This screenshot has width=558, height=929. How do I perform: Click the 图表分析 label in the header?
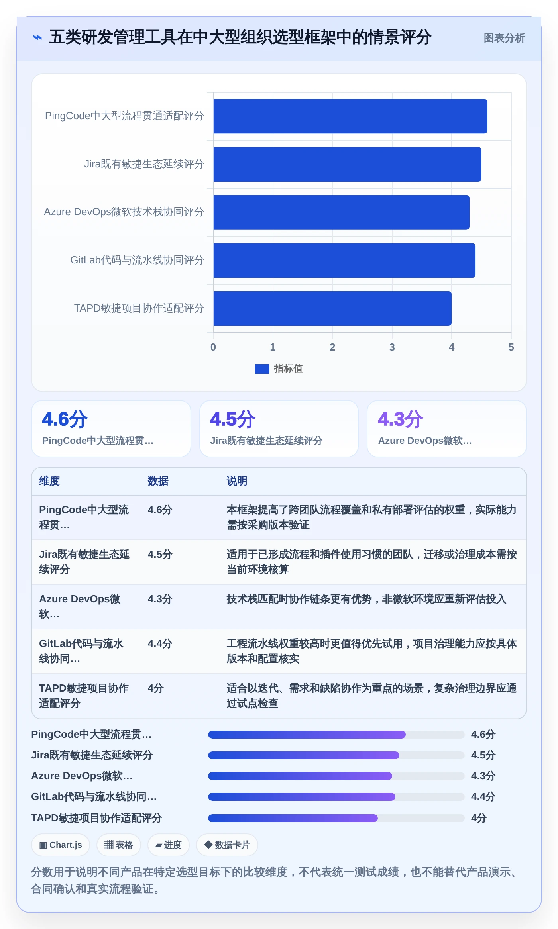click(x=504, y=38)
